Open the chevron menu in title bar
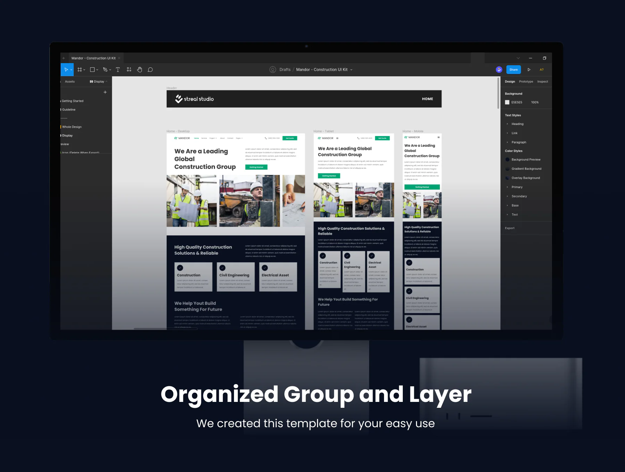The image size is (625, 472). point(518,58)
